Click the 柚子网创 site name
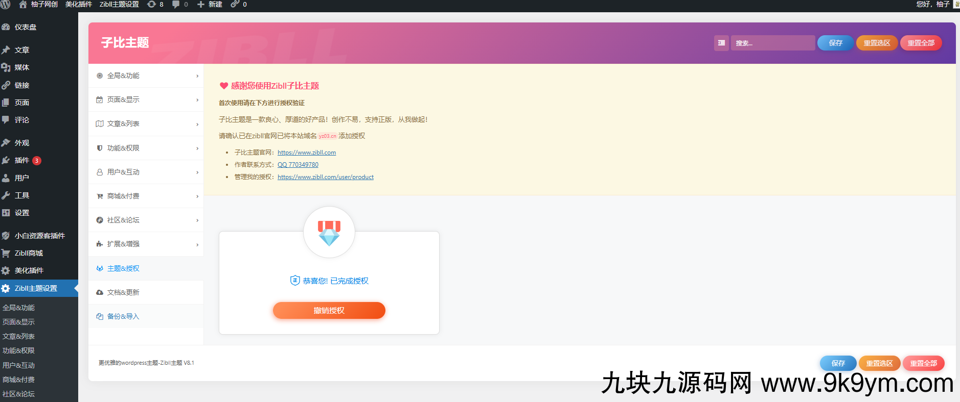This screenshot has width=960, height=402. [44, 4]
